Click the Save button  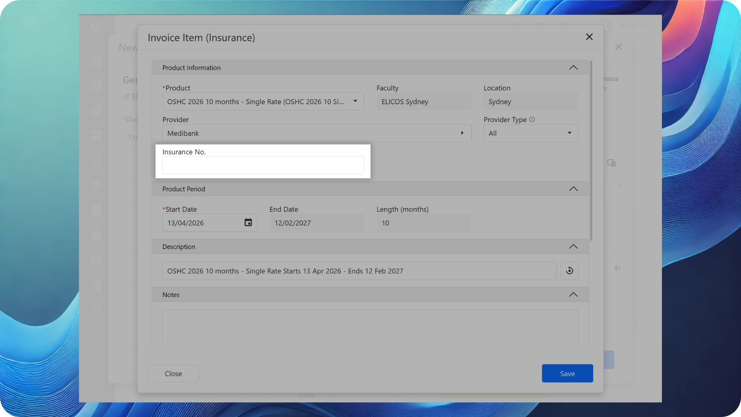coord(567,373)
